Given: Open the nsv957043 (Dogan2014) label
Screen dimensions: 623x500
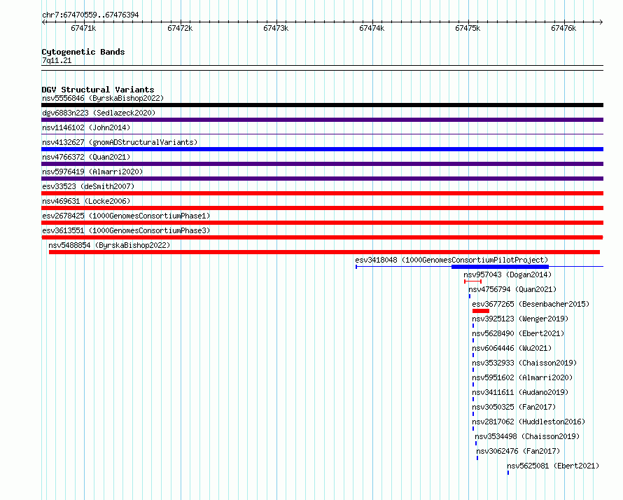Looking at the screenshot, I should (507, 275).
